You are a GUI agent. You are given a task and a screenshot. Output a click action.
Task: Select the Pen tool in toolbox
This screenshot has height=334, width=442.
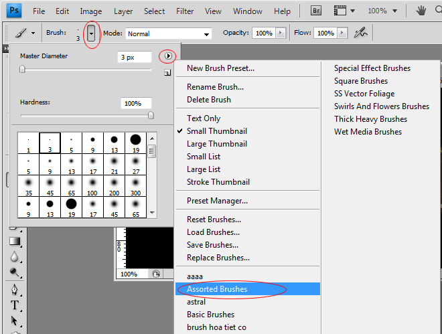tap(14, 290)
